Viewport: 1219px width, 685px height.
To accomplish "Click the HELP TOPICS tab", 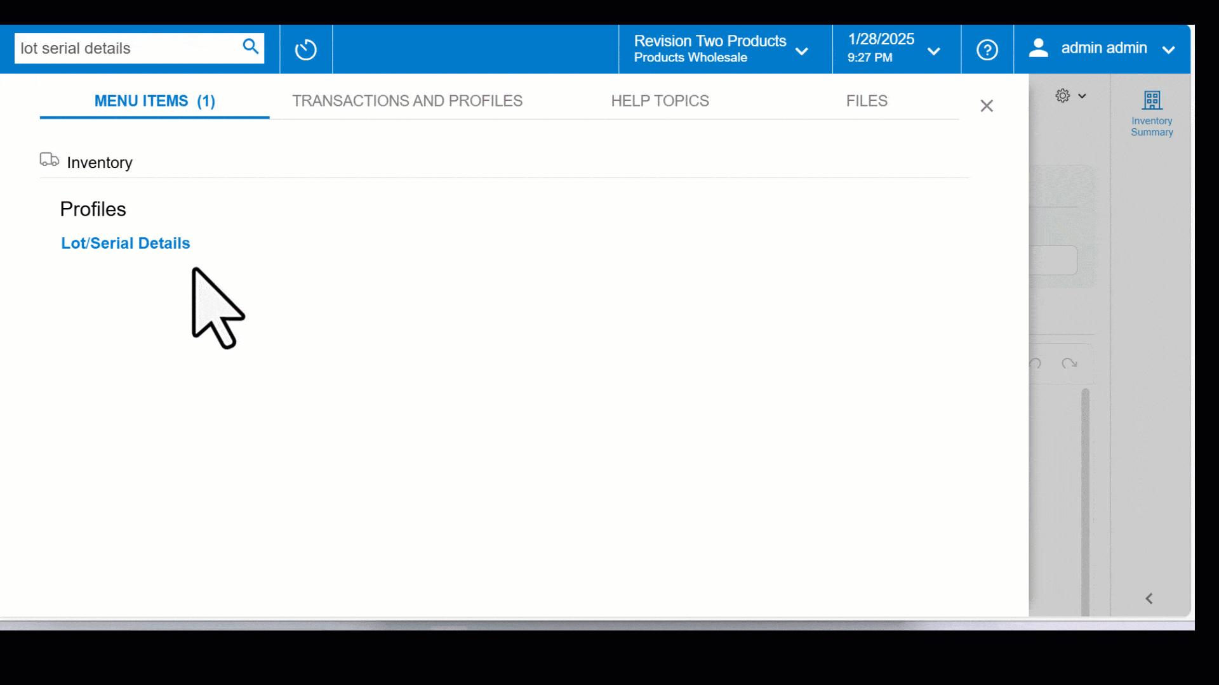I will pyautogui.click(x=660, y=101).
